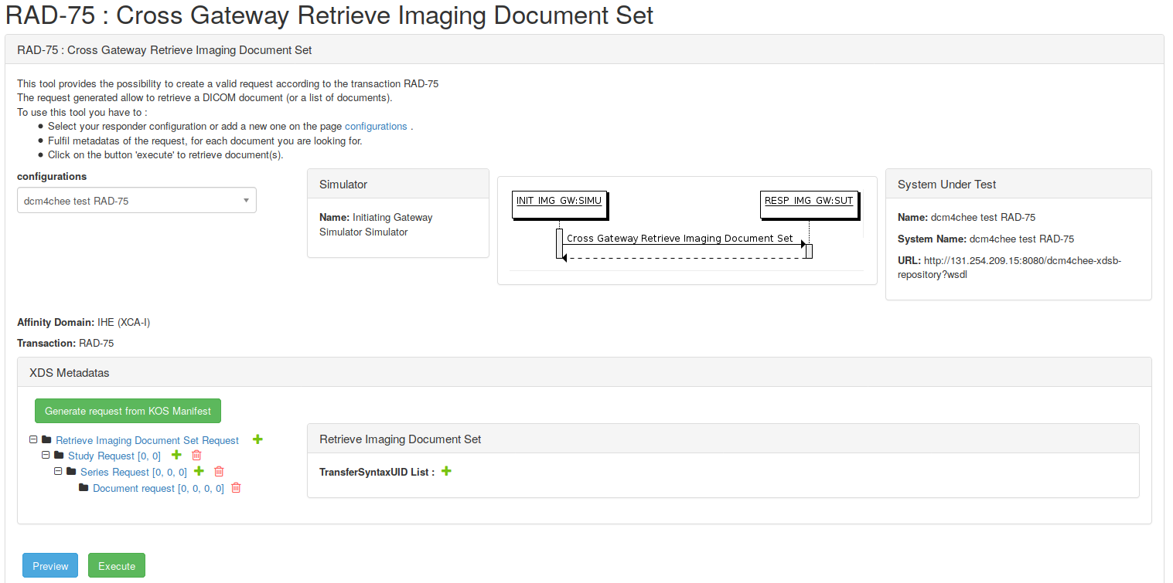Image resolution: width=1173 pixels, height=583 pixels.
Task: Delete the Series Request via trash icon
Action: pos(219,472)
